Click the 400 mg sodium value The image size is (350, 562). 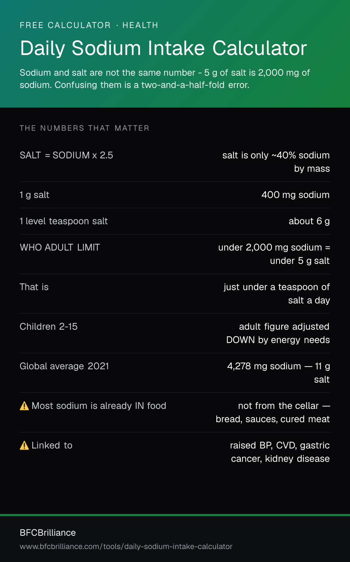pyautogui.click(x=295, y=195)
